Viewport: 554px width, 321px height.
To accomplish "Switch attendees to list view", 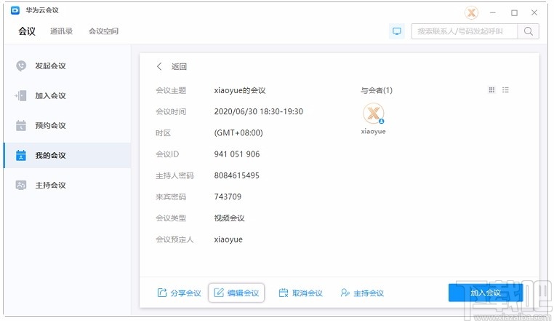I will (505, 90).
